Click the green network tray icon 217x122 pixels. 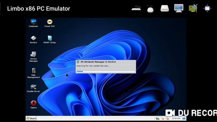pyautogui.click(x=158, y=119)
